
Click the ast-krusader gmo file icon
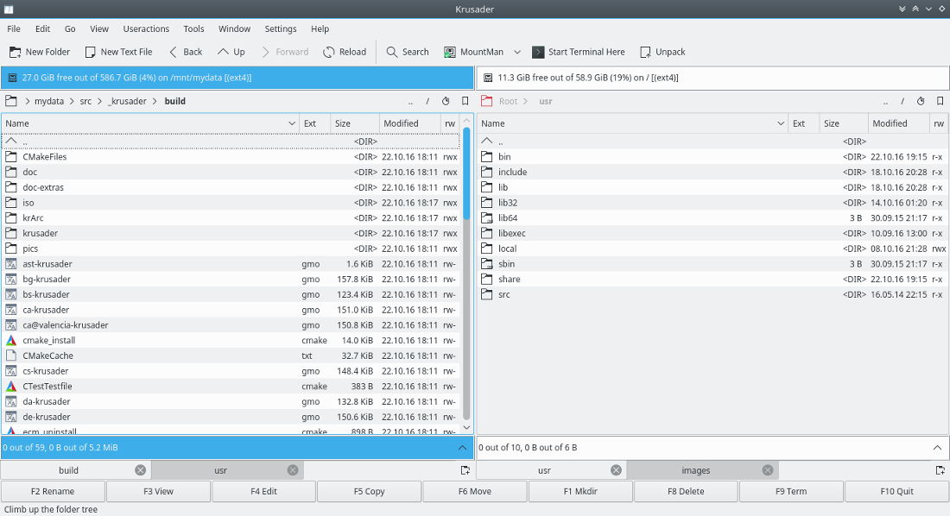pos(11,264)
